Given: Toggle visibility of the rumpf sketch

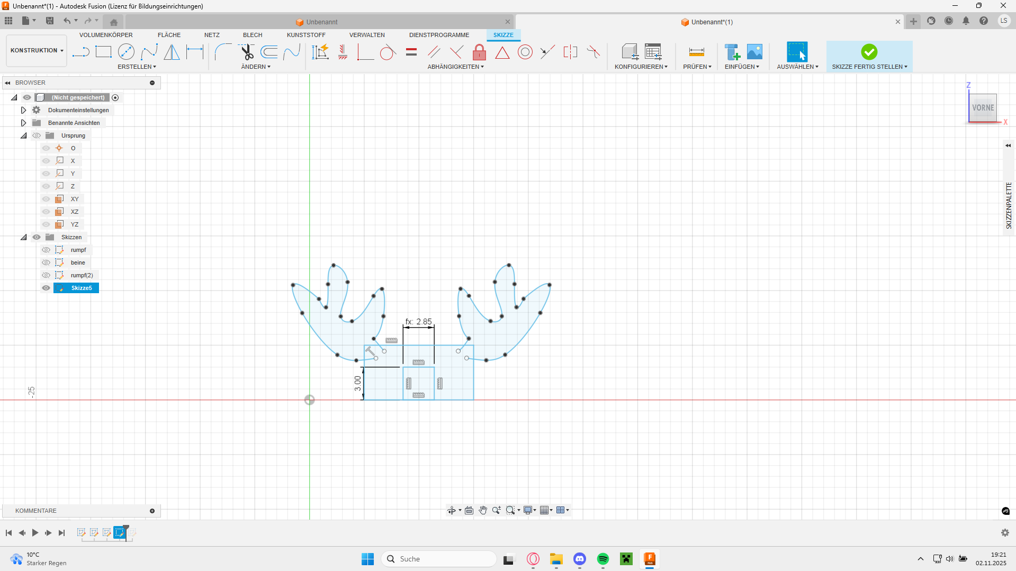Looking at the screenshot, I should pos(46,250).
